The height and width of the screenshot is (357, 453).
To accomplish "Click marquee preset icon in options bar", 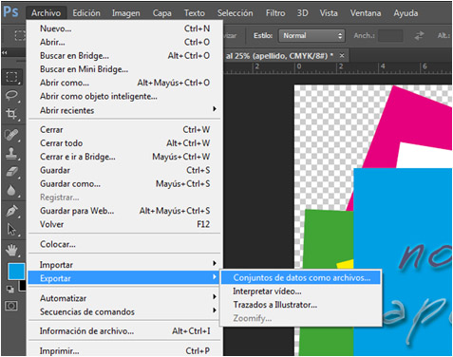I will coord(20,35).
